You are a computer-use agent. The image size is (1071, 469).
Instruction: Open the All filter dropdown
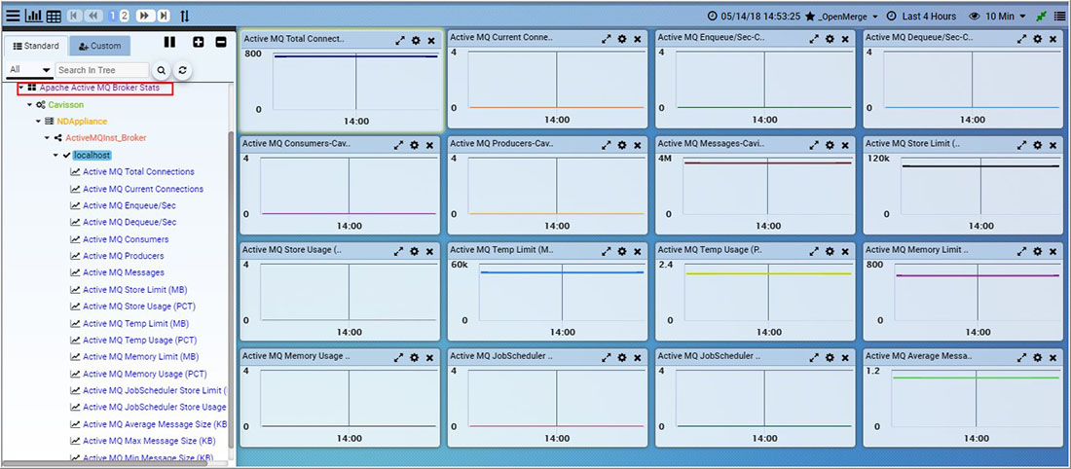29,70
